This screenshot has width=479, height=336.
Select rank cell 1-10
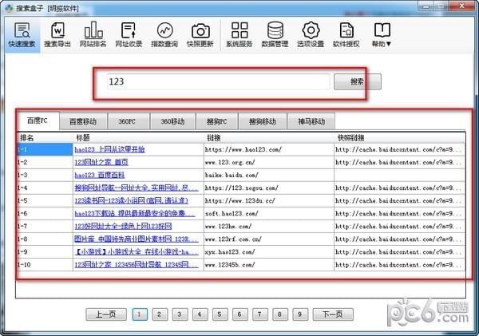pyautogui.click(x=45, y=265)
